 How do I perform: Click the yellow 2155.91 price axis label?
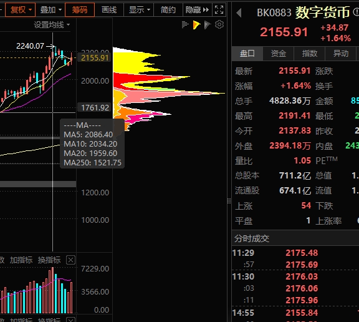(x=95, y=57)
